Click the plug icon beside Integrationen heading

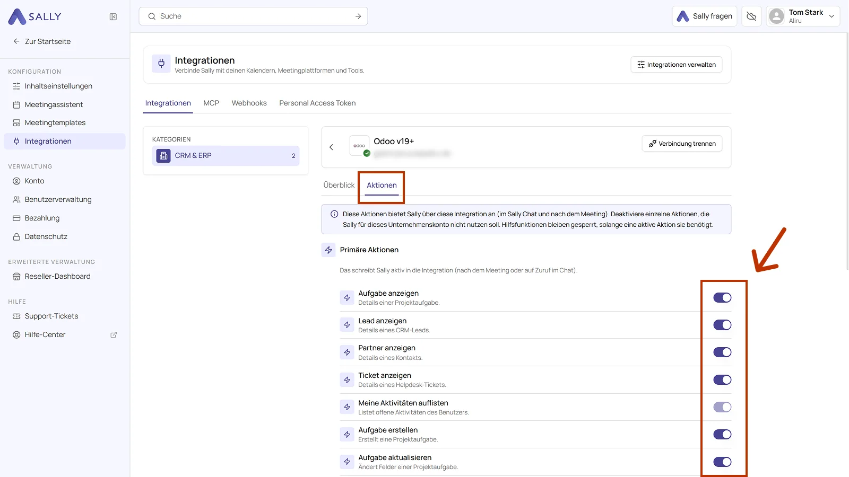[161, 64]
